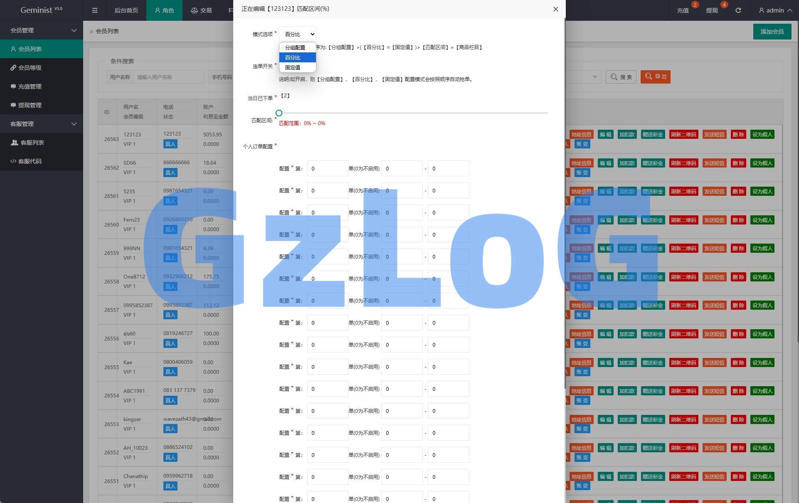Image resolution: width=799 pixels, height=503 pixels.
Task: Switch to the 交易 top tab
Action: pos(202,10)
